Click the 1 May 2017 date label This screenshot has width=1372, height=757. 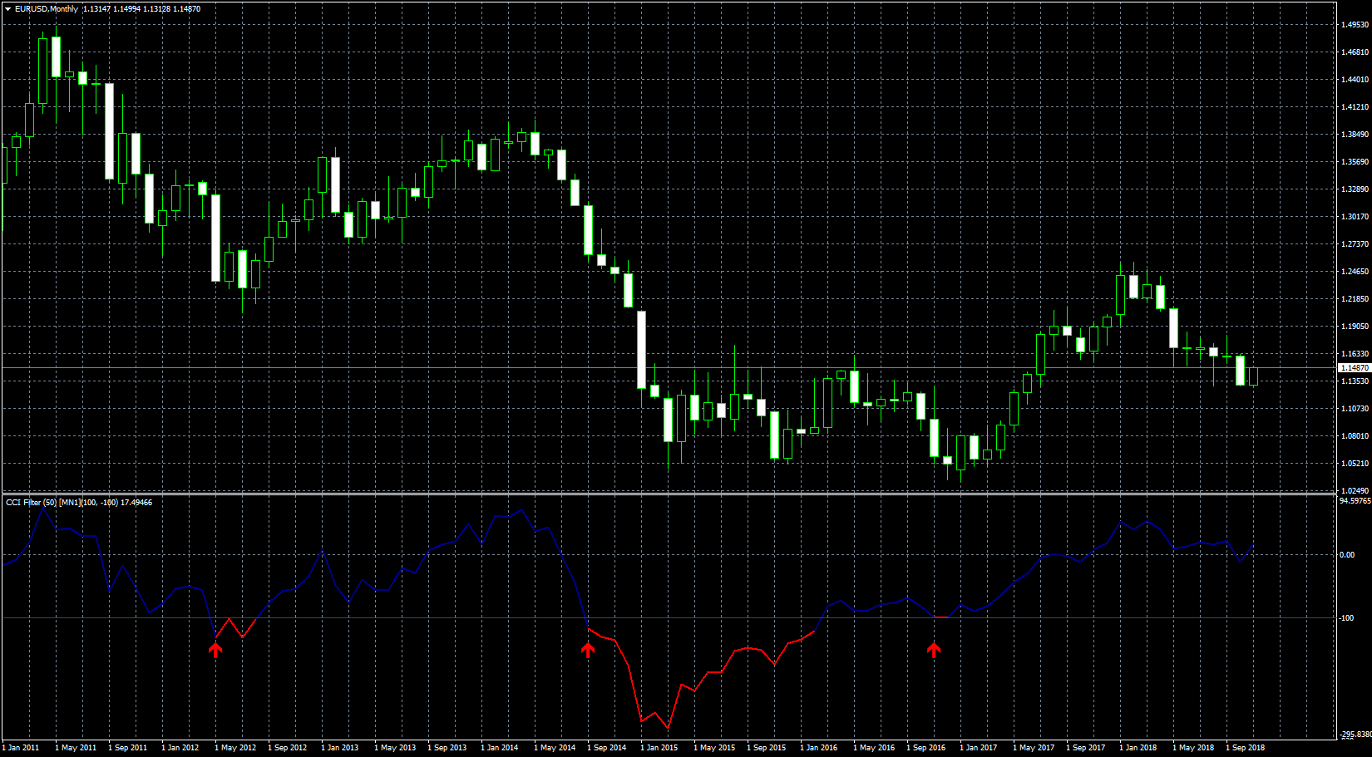click(1034, 748)
